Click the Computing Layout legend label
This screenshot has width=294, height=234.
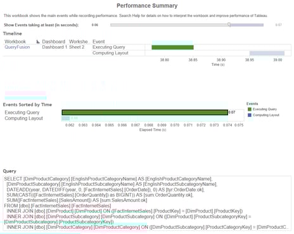tap(266, 115)
